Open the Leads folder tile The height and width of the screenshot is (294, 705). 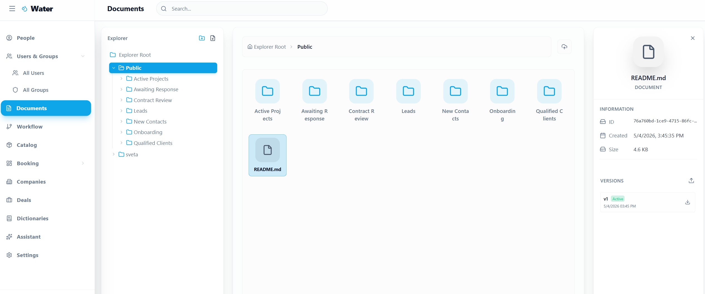(408, 97)
